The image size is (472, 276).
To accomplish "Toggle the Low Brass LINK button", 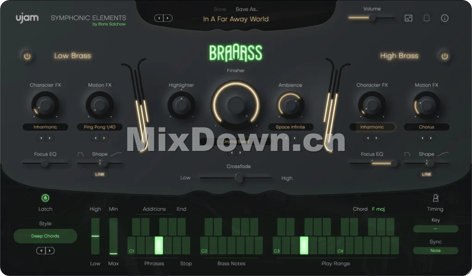I will tap(99, 174).
